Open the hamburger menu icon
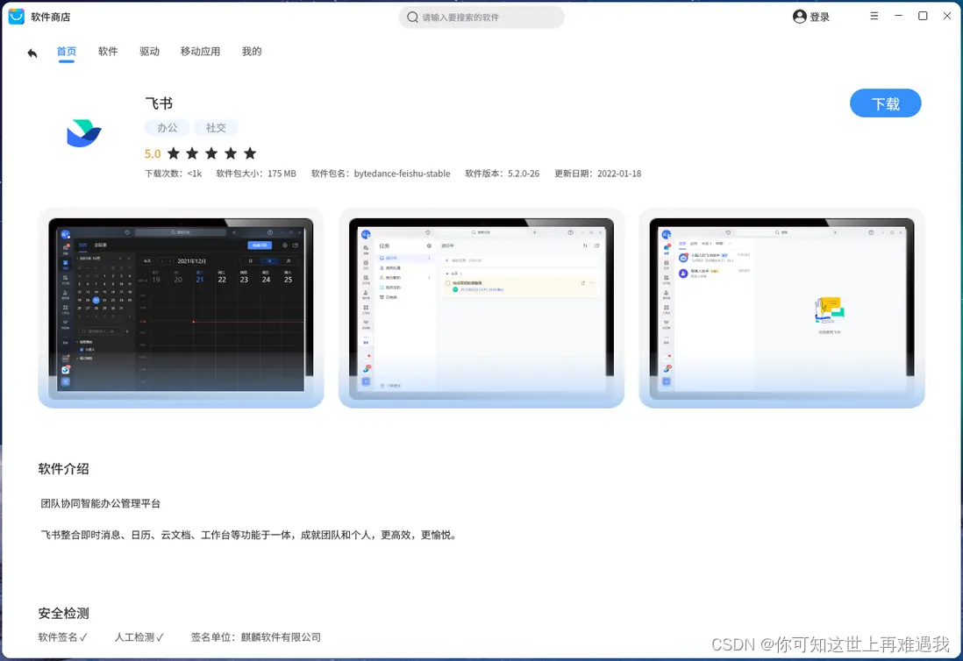The image size is (963, 661). coord(874,16)
